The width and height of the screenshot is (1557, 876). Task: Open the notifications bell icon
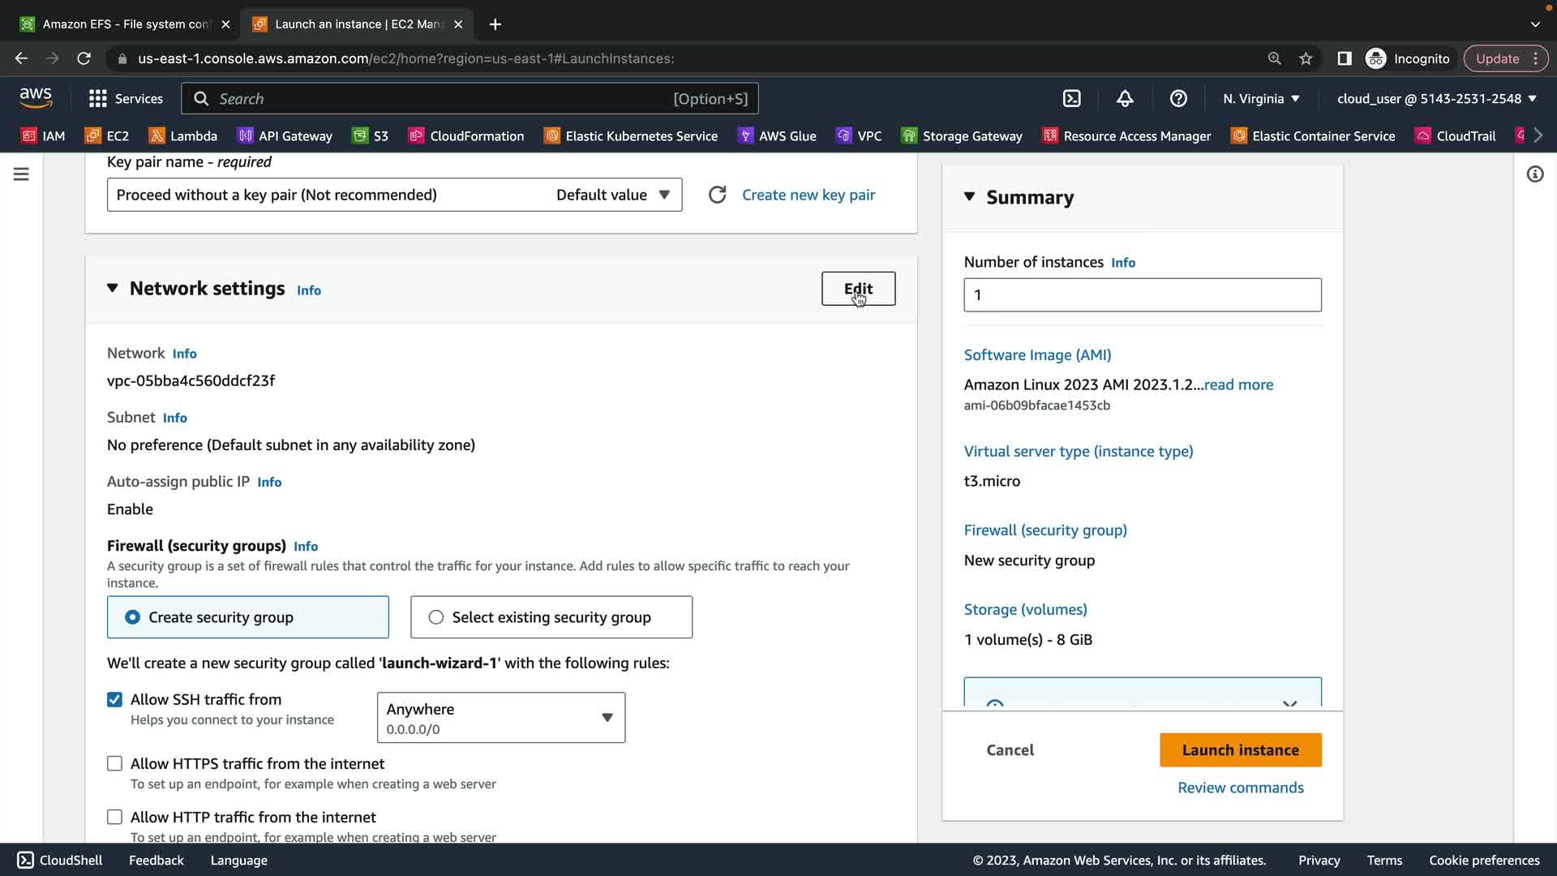point(1125,98)
